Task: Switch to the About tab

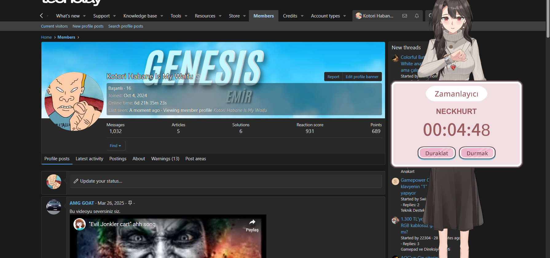Action: [x=139, y=159]
